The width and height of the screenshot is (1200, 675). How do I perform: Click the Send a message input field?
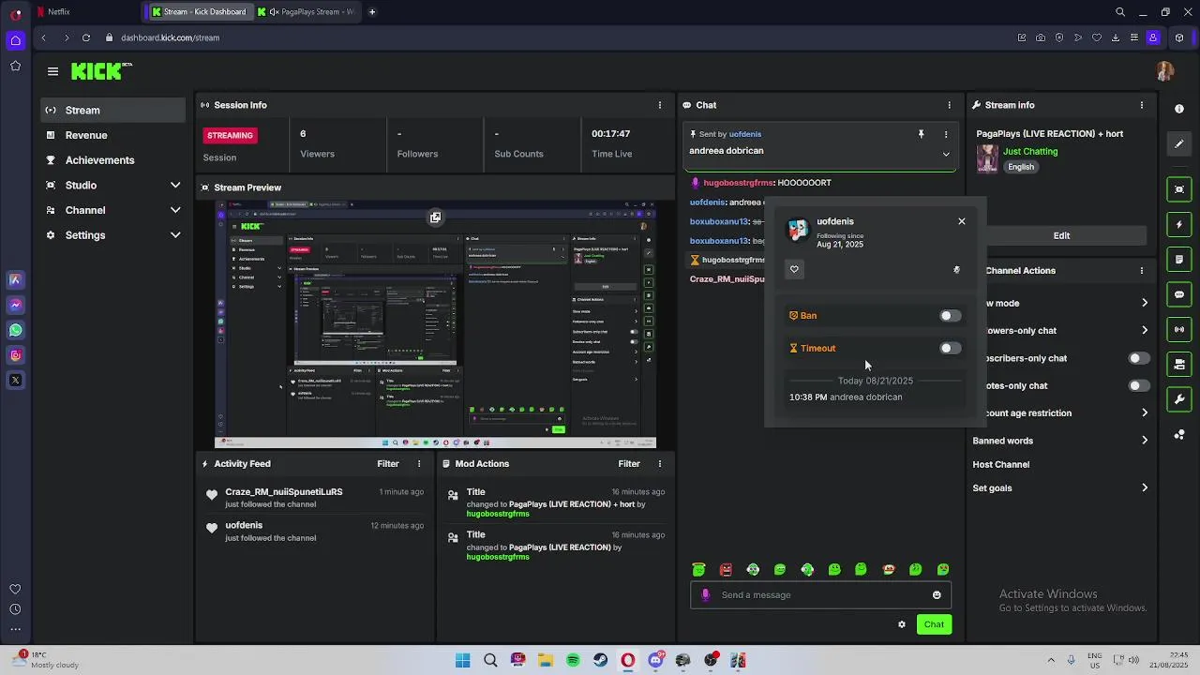pos(820,595)
